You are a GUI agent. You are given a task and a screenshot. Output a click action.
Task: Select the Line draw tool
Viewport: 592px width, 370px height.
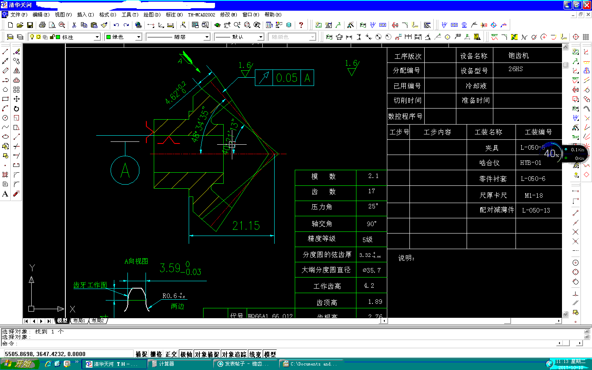(5, 51)
